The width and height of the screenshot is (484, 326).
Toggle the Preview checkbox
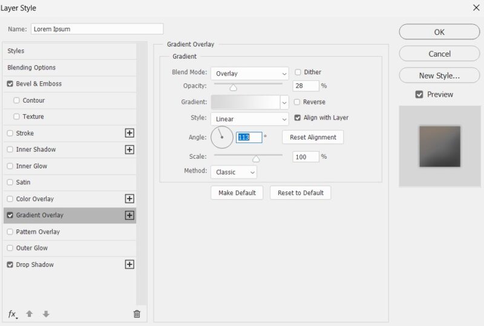point(419,95)
